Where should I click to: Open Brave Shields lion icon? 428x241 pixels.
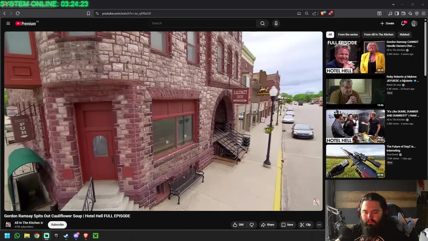322,13
